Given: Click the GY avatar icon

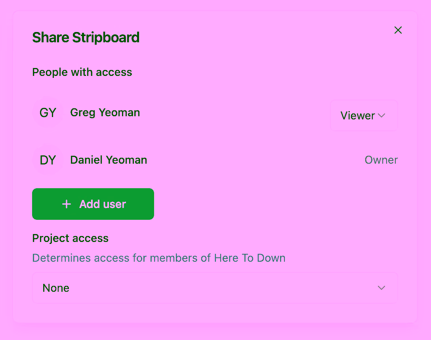Looking at the screenshot, I should pyautogui.click(x=48, y=113).
